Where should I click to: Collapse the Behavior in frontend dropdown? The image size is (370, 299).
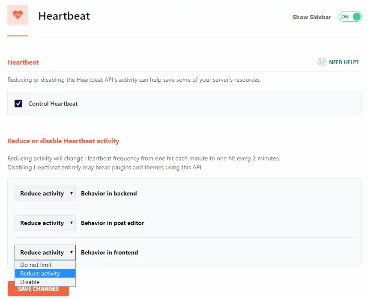coord(45,252)
